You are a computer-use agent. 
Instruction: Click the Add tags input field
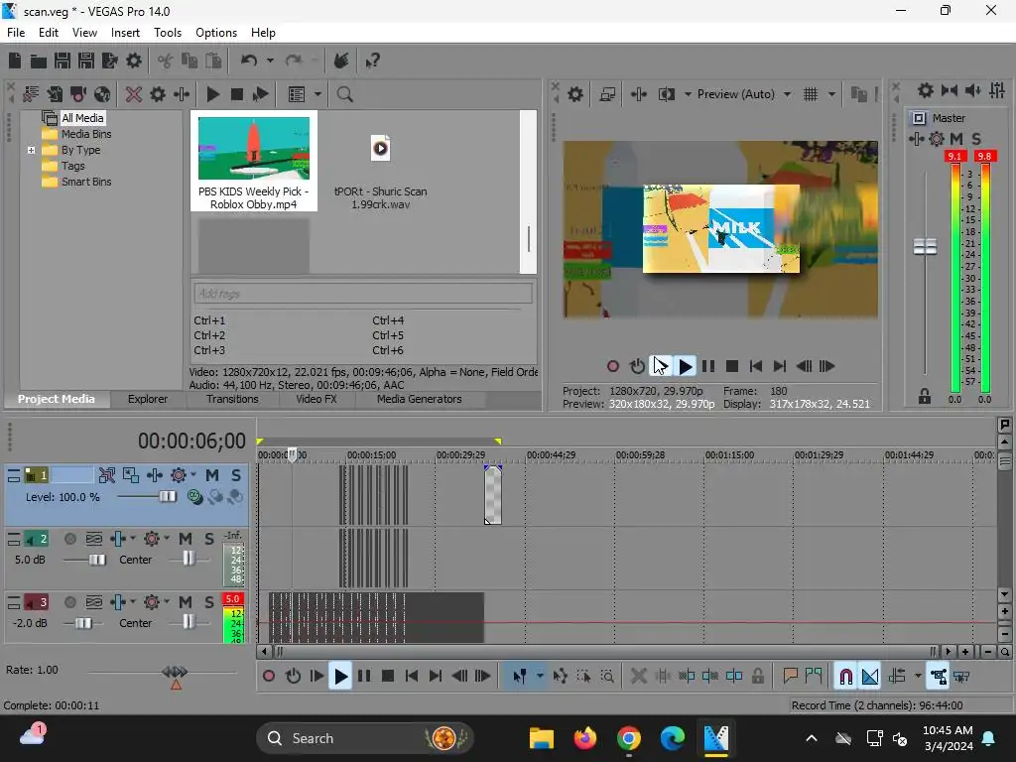click(x=363, y=294)
